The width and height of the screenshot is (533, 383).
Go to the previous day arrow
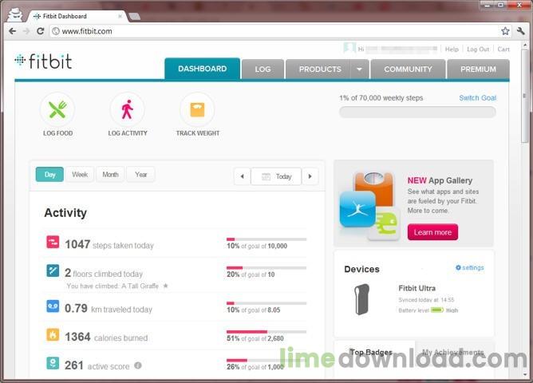coord(242,176)
